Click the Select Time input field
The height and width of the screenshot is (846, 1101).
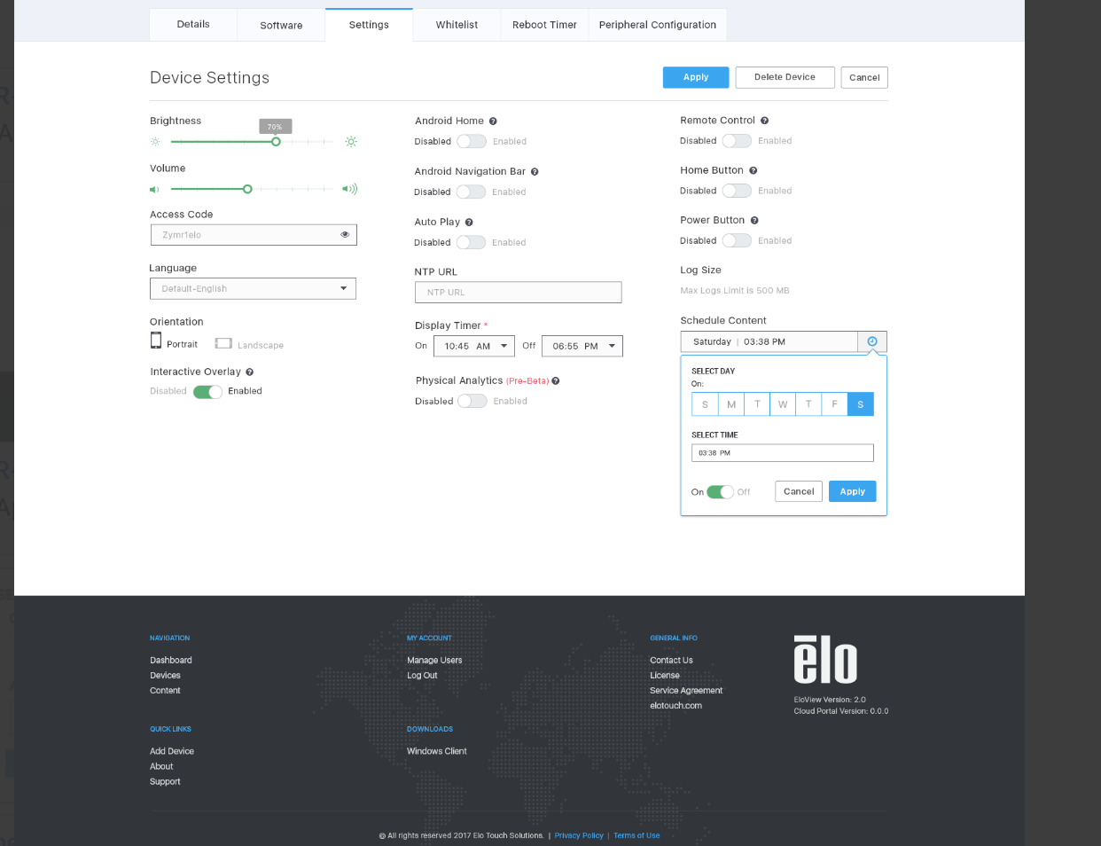click(783, 453)
